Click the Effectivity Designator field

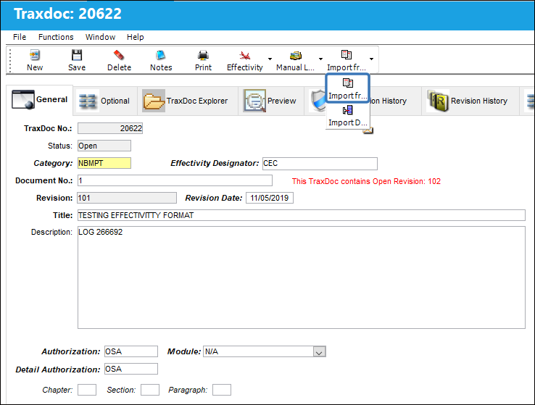[x=320, y=164]
